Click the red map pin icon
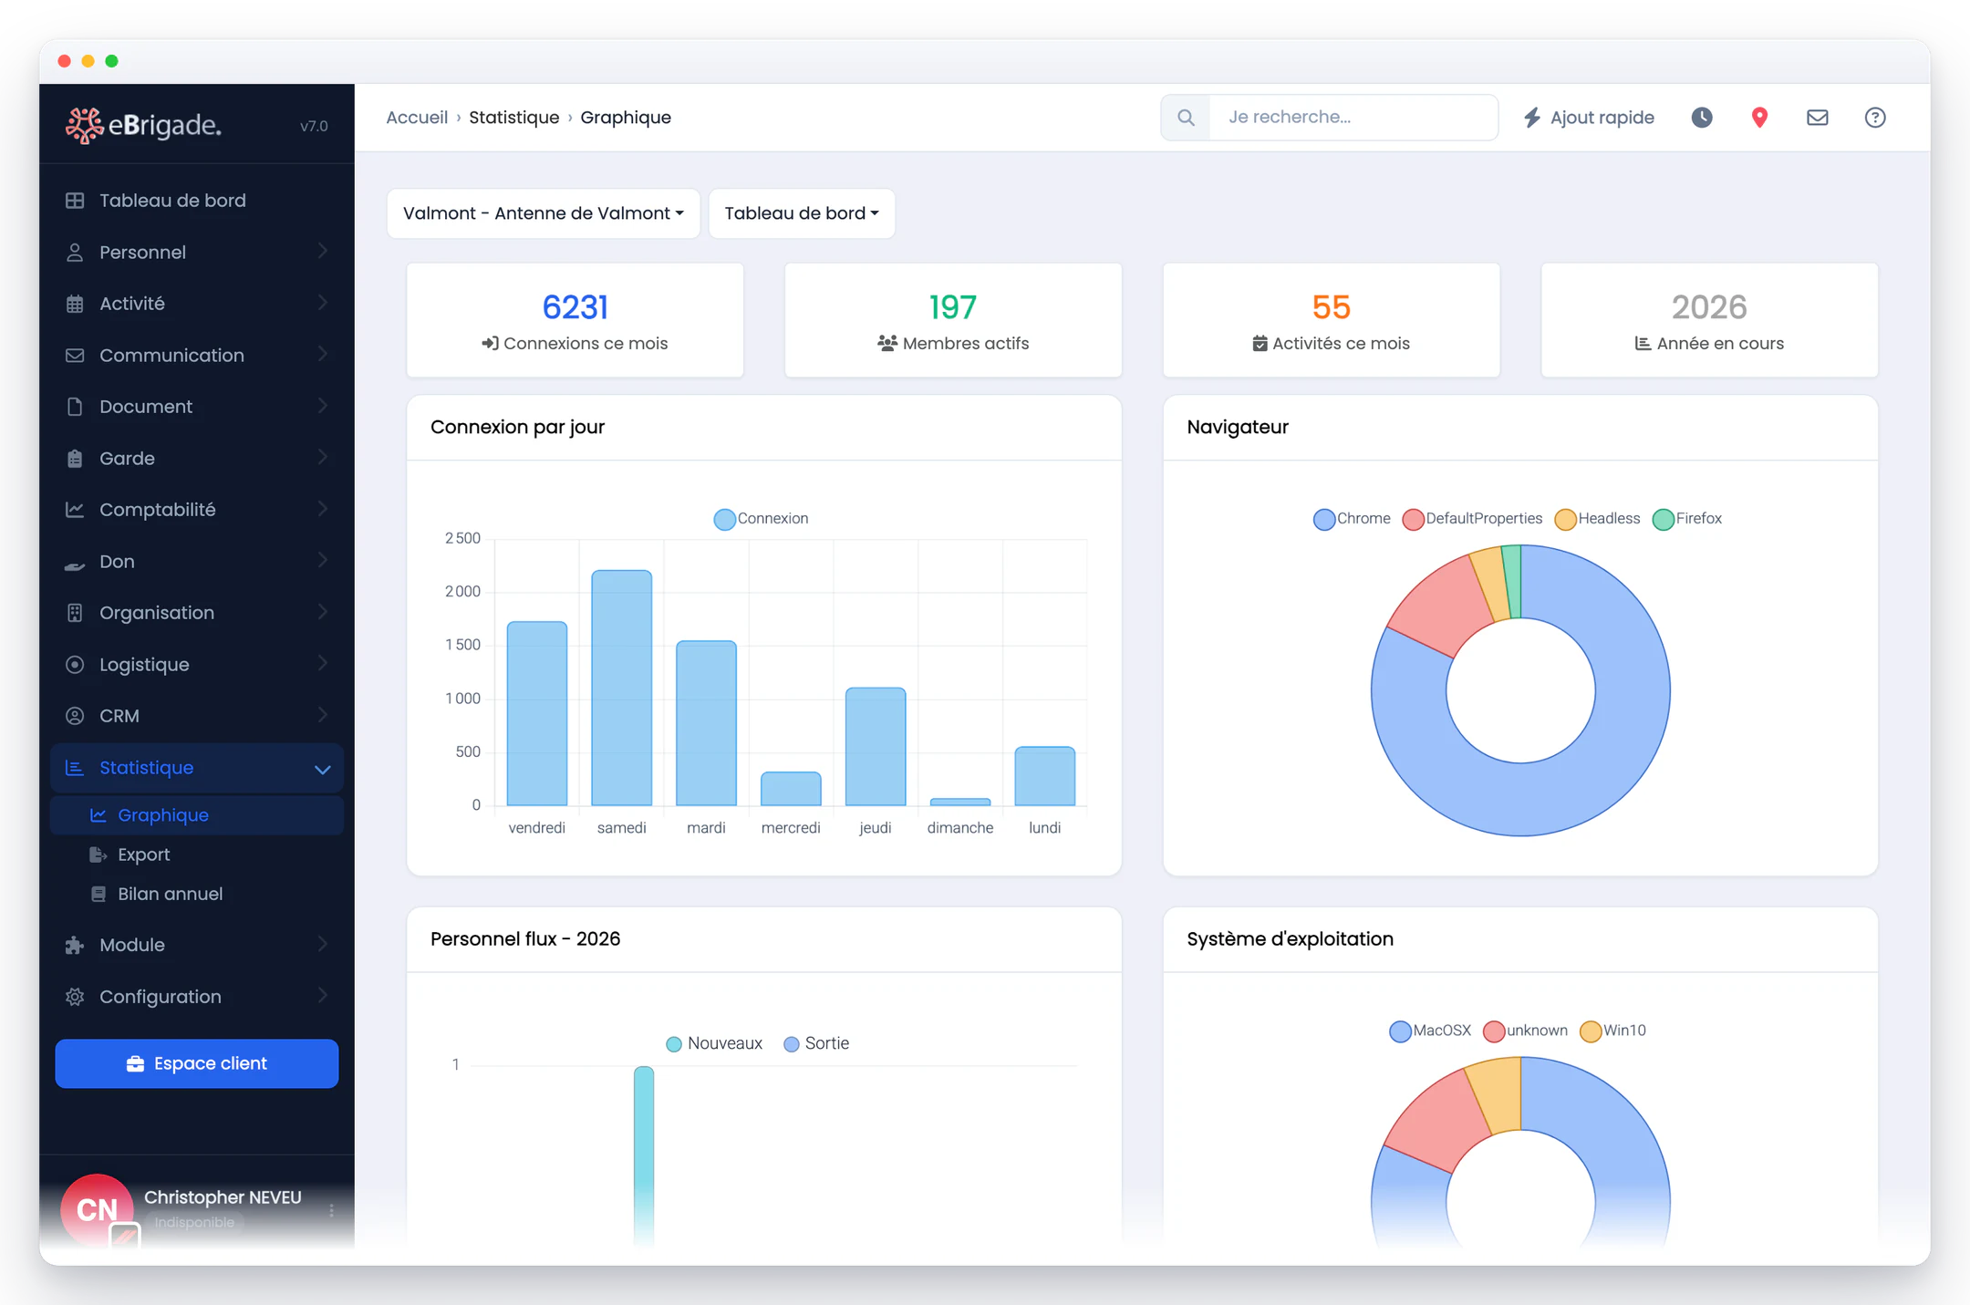Image resolution: width=1970 pixels, height=1305 pixels. click(x=1759, y=118)
